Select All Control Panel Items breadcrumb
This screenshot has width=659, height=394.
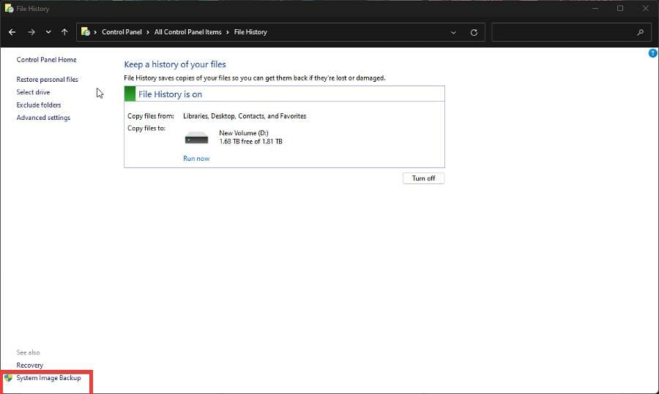pos(187,32)
